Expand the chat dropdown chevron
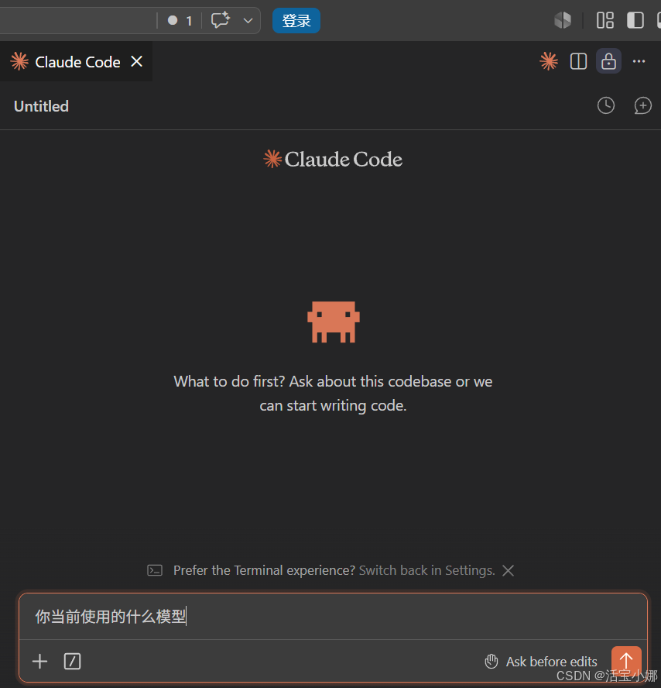661x688 pixels. click(x=248, y=21)
